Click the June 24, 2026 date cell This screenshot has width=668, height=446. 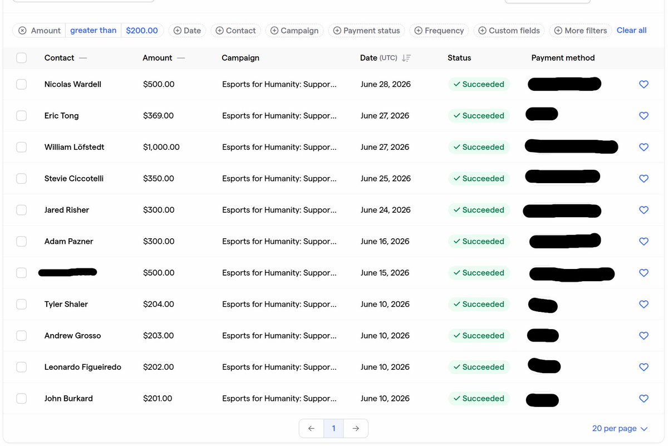point(386,210)
